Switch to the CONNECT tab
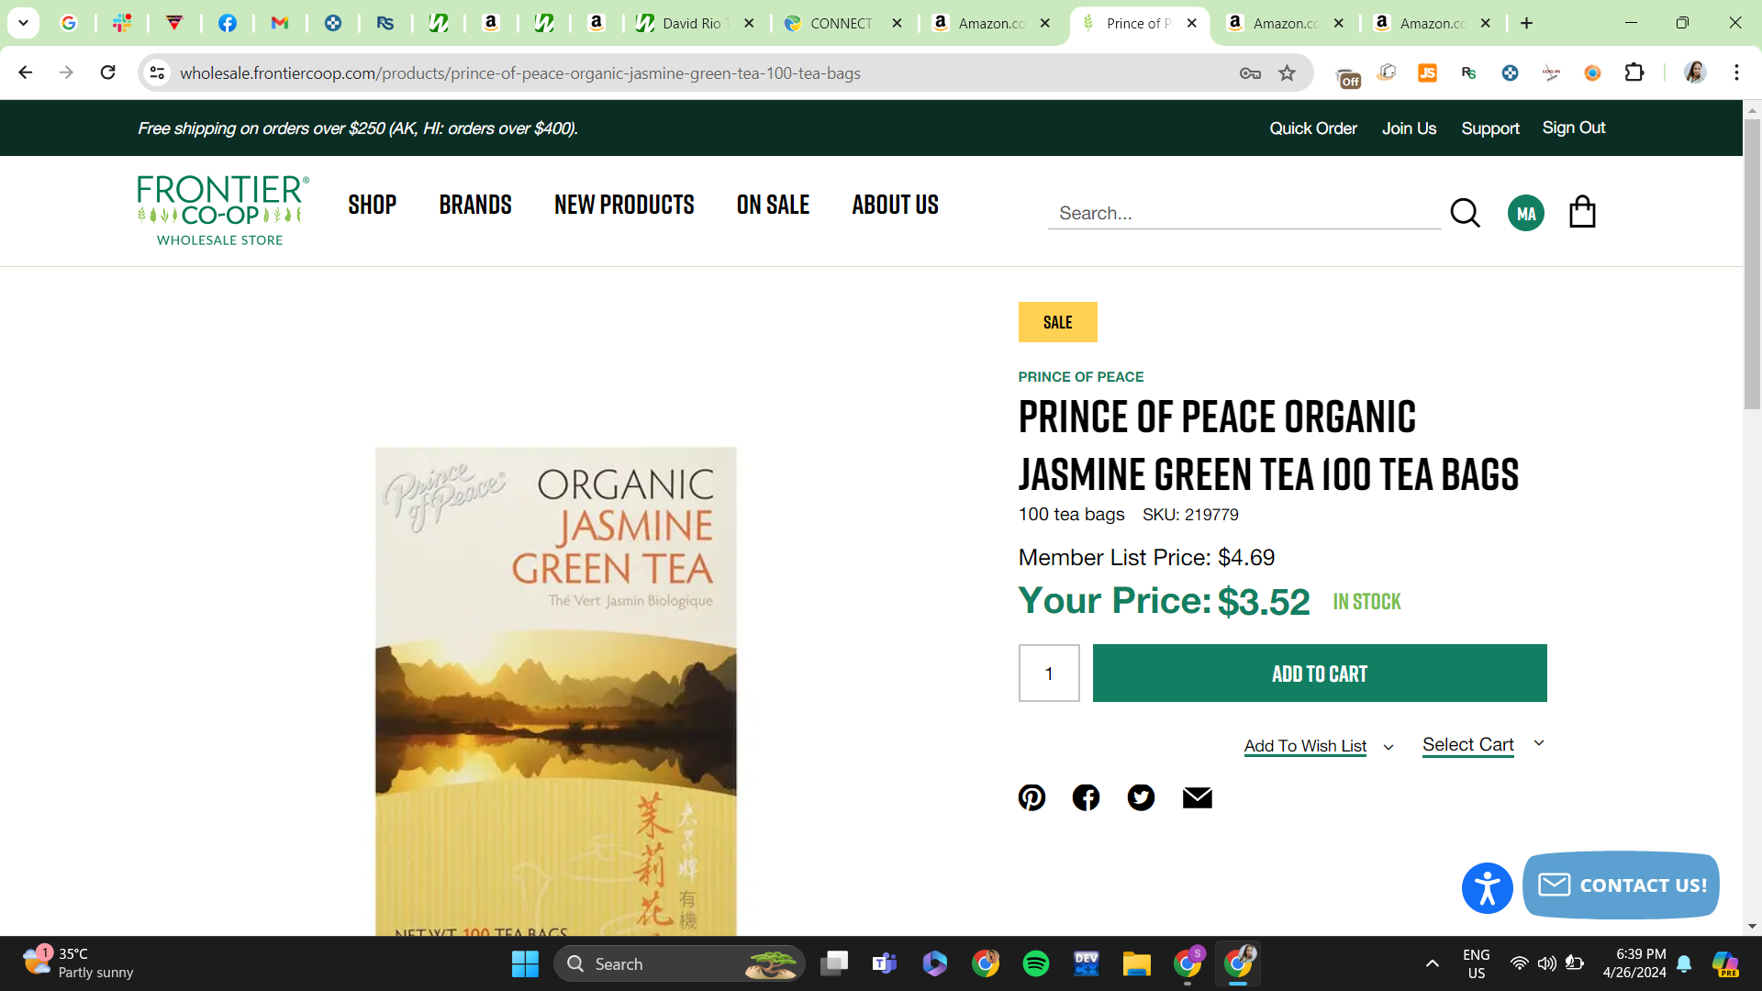 pos(842,23)
